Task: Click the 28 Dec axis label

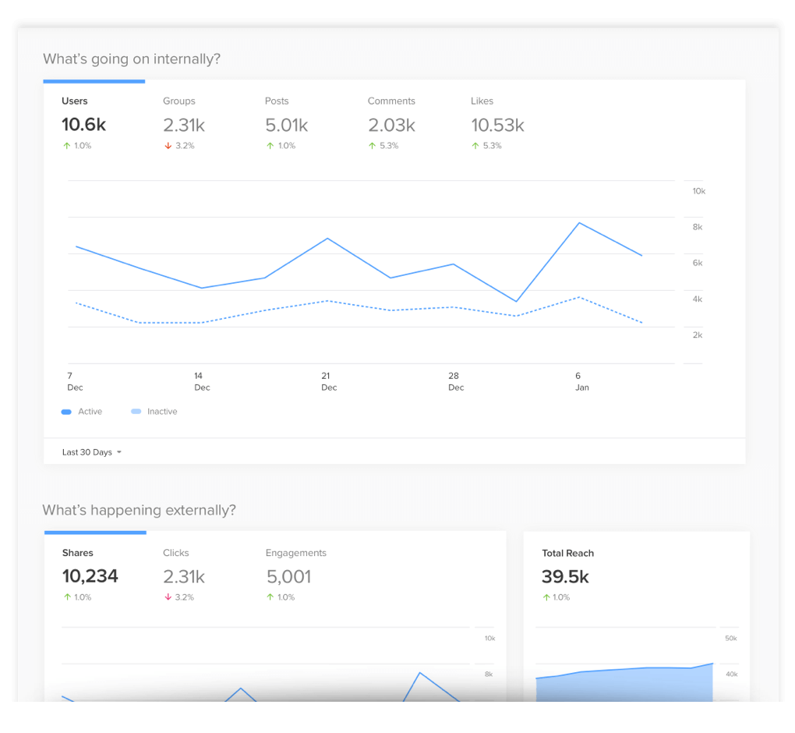Action: 456,381
